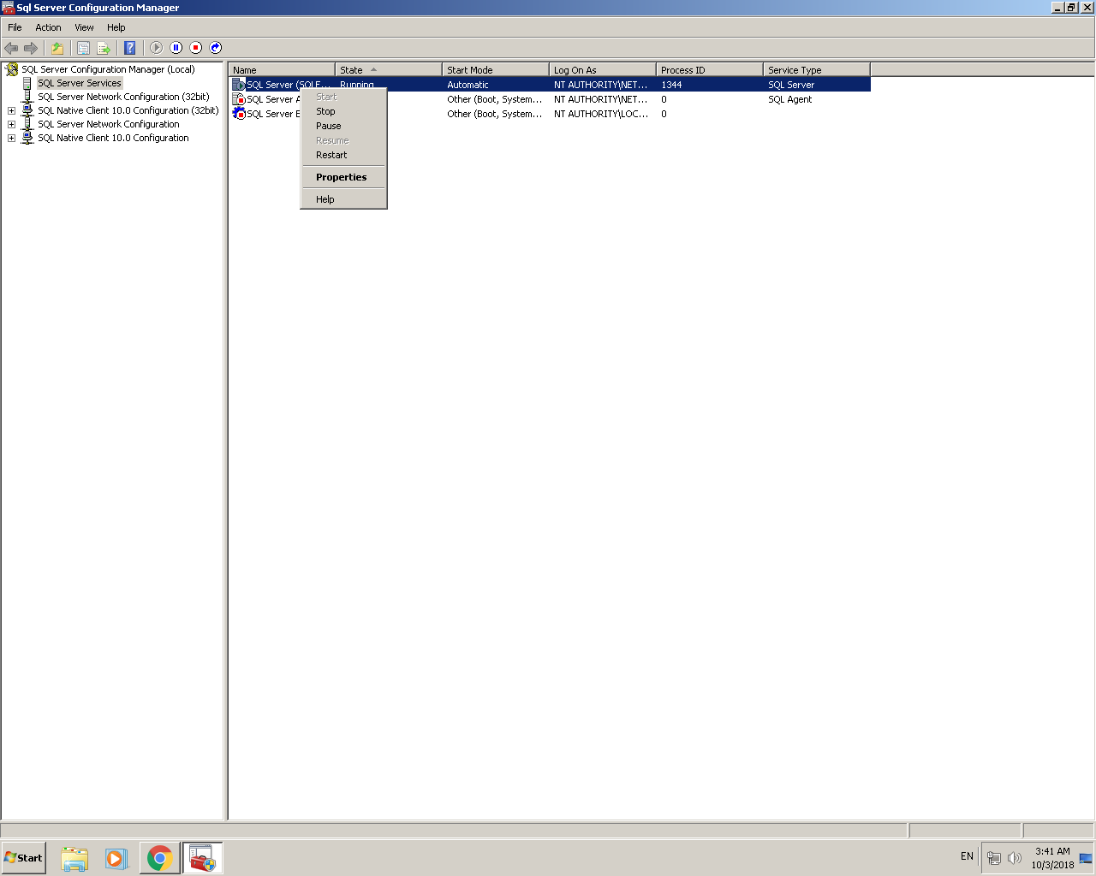Sort by the Process ID column header
1096x876 pixels.
tap(710, 70)
